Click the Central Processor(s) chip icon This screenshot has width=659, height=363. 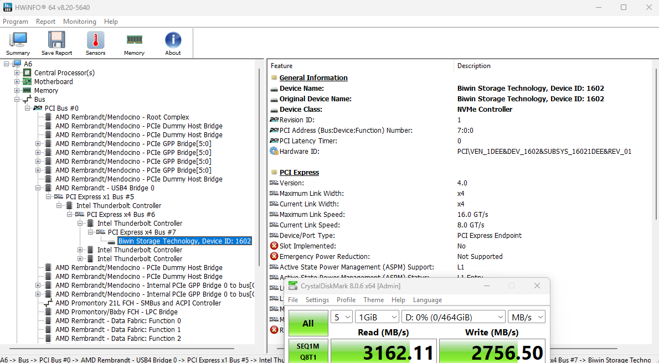pyautogui.click(x=27, y=72)
